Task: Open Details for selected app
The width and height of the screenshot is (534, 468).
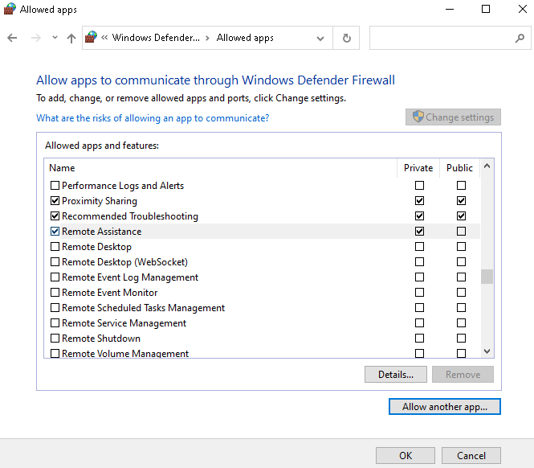Action: click(x=395, y=375)
